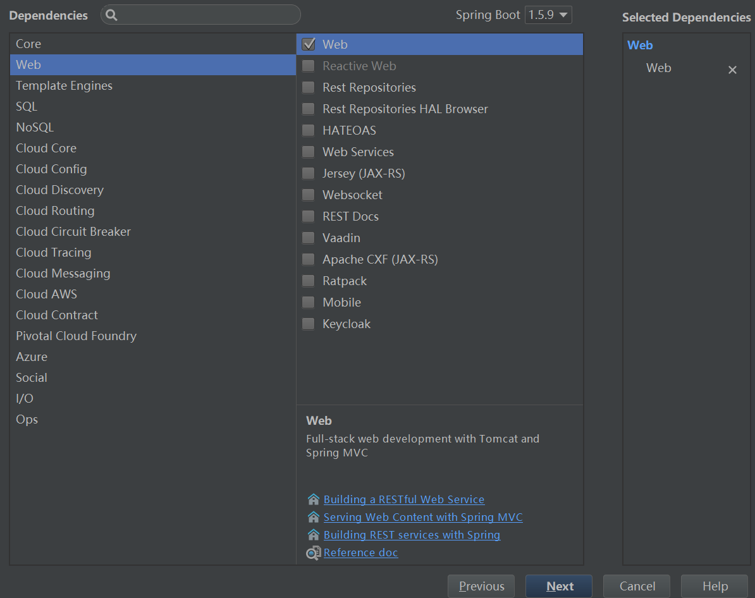This screenshot has height=598, width=755.
Task: Click house icon beside Building REST services
Action: pyautogui.click(x=313, y=535)
